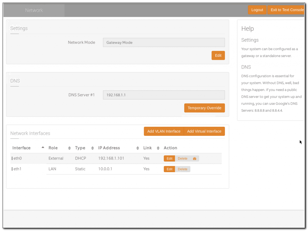
Task: Click the speed test icon for eth0
Action: (x=194, y=159)
